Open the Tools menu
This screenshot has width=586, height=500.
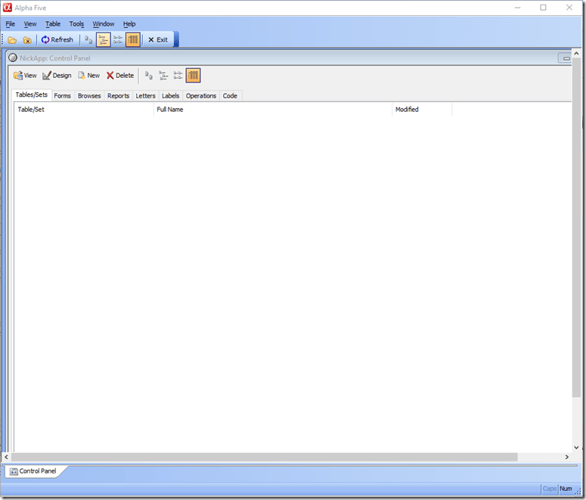pos(76,24)
